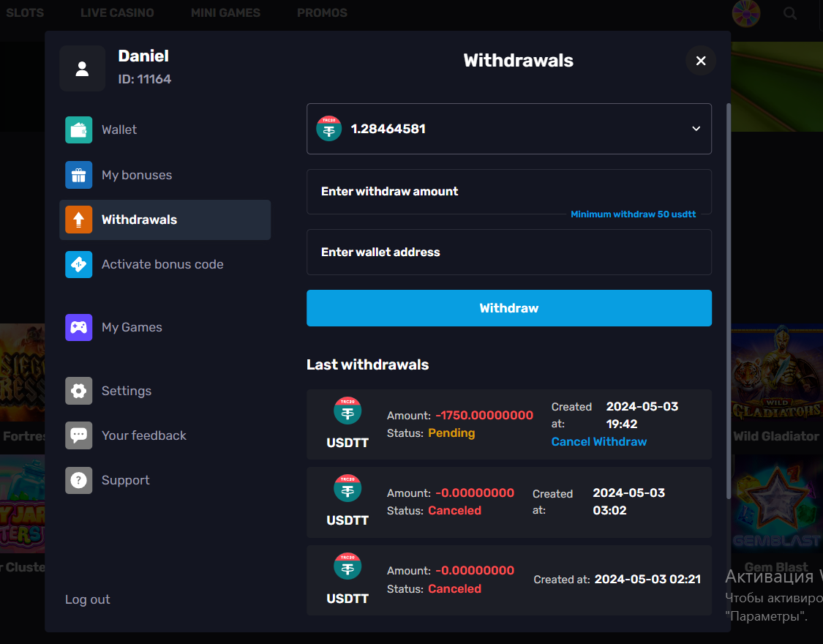Click the search magnifier icon in header
823x644 pixels.
790,13
